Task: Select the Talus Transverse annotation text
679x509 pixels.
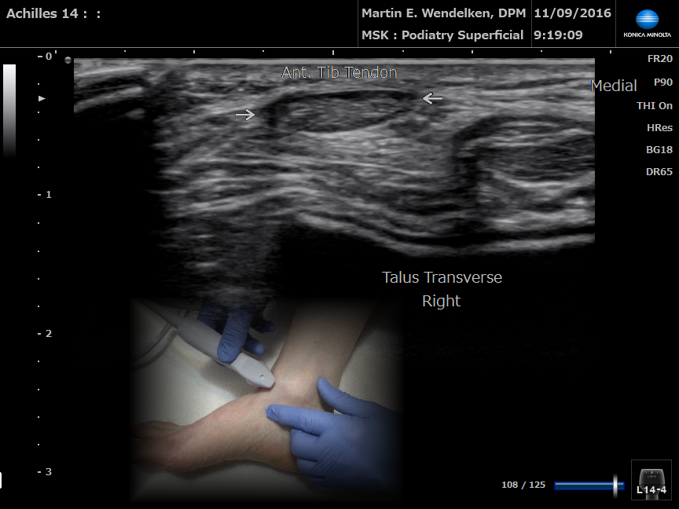Action: pos(442,277)
